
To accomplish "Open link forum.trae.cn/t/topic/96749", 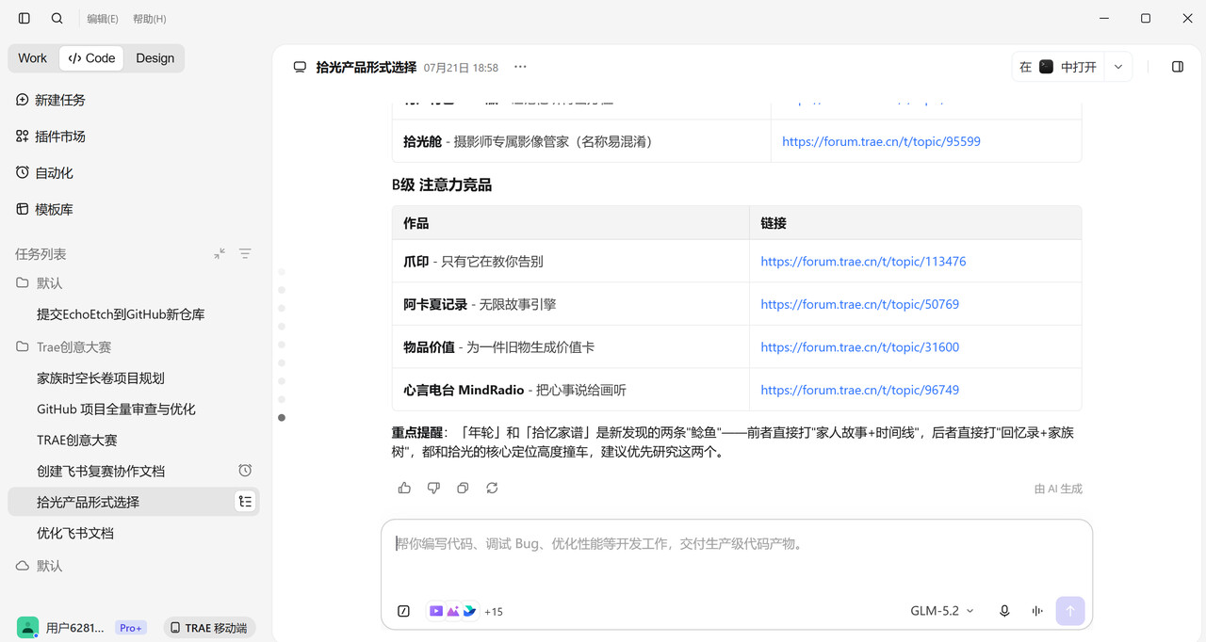I will coord(860,390).
